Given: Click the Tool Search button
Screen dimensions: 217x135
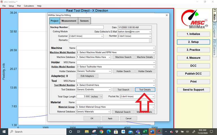Looking at the screenshot, I should pyautogui.click(x=123, y=90).
